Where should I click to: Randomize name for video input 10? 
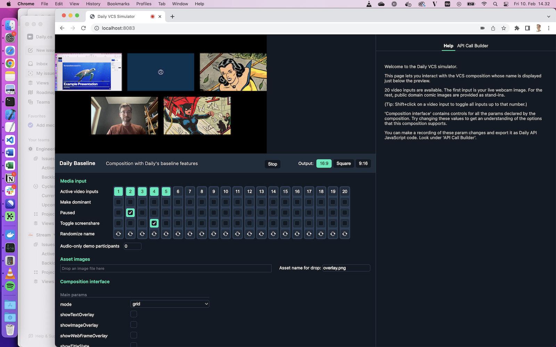pyautogui.click(x=226, y=234)
